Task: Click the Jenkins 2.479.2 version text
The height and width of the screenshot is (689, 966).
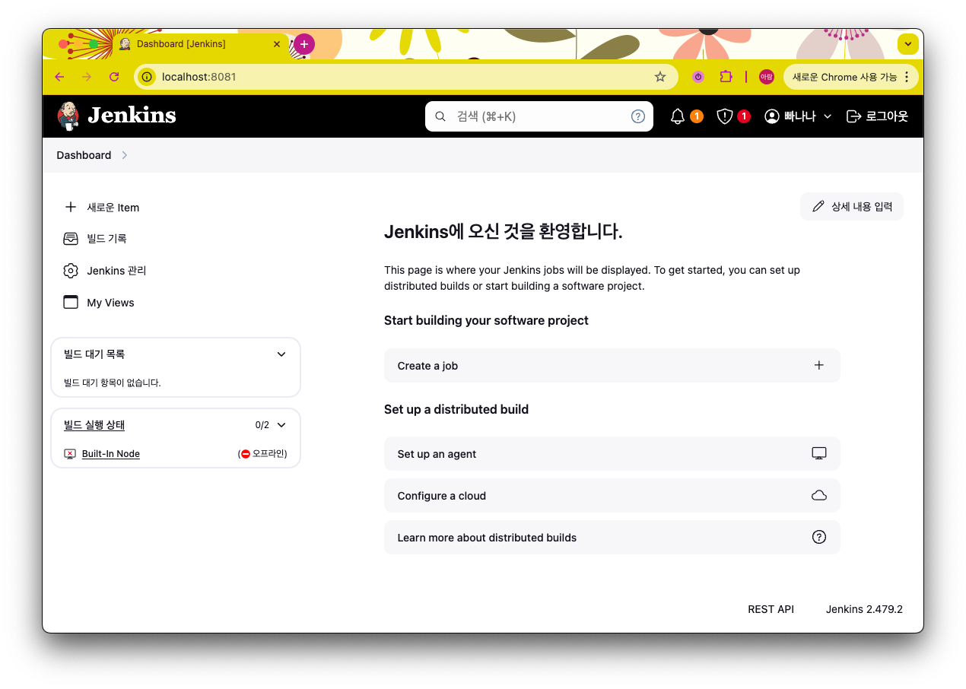Action: (x=864, y=609)
